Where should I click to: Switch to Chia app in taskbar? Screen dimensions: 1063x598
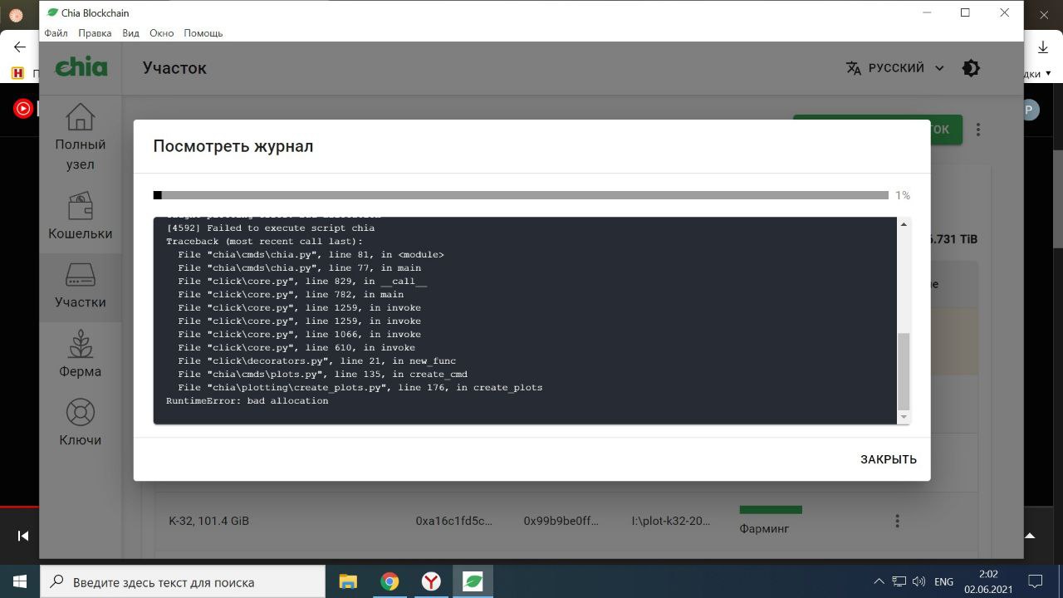pyautogui.click(x=473, y=581)
